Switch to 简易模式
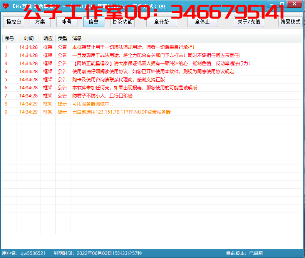The image size is (305, 258). pyautogui.click(x=290, y=22)
